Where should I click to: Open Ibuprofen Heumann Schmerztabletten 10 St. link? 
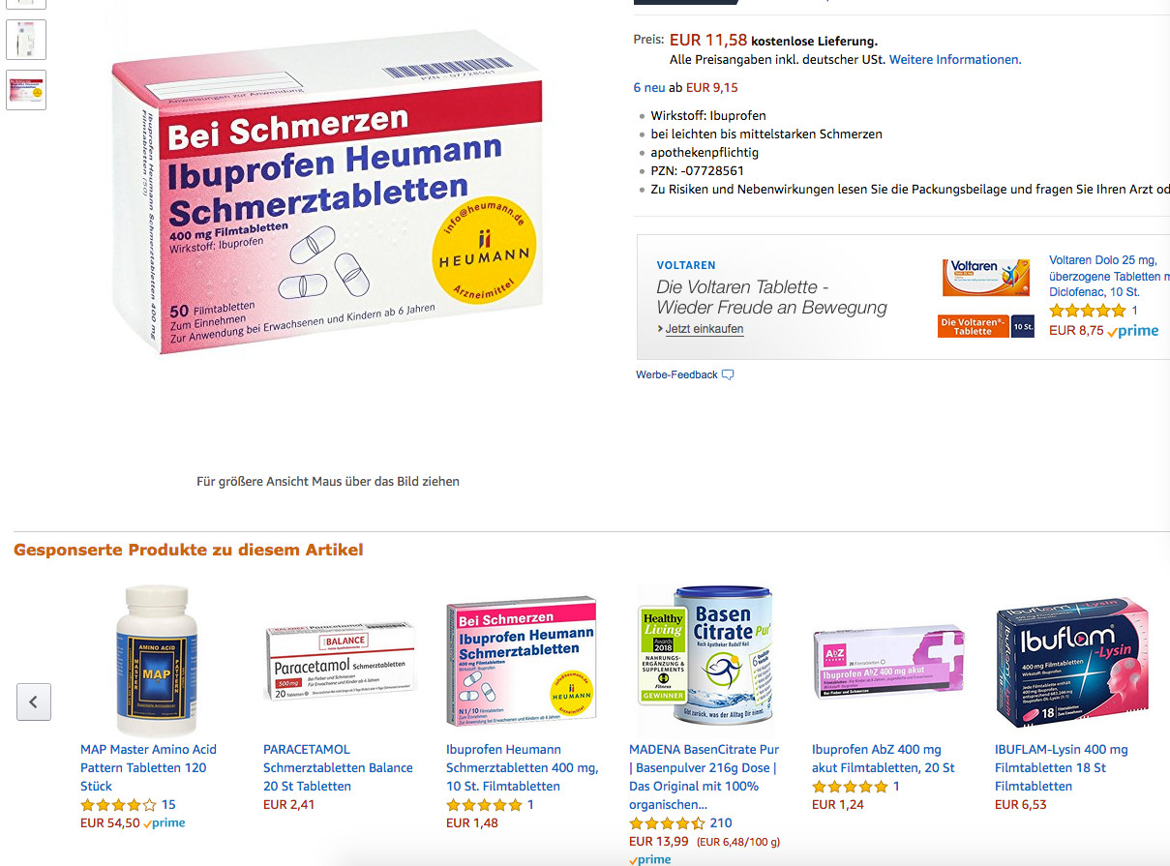coord(523,767)
